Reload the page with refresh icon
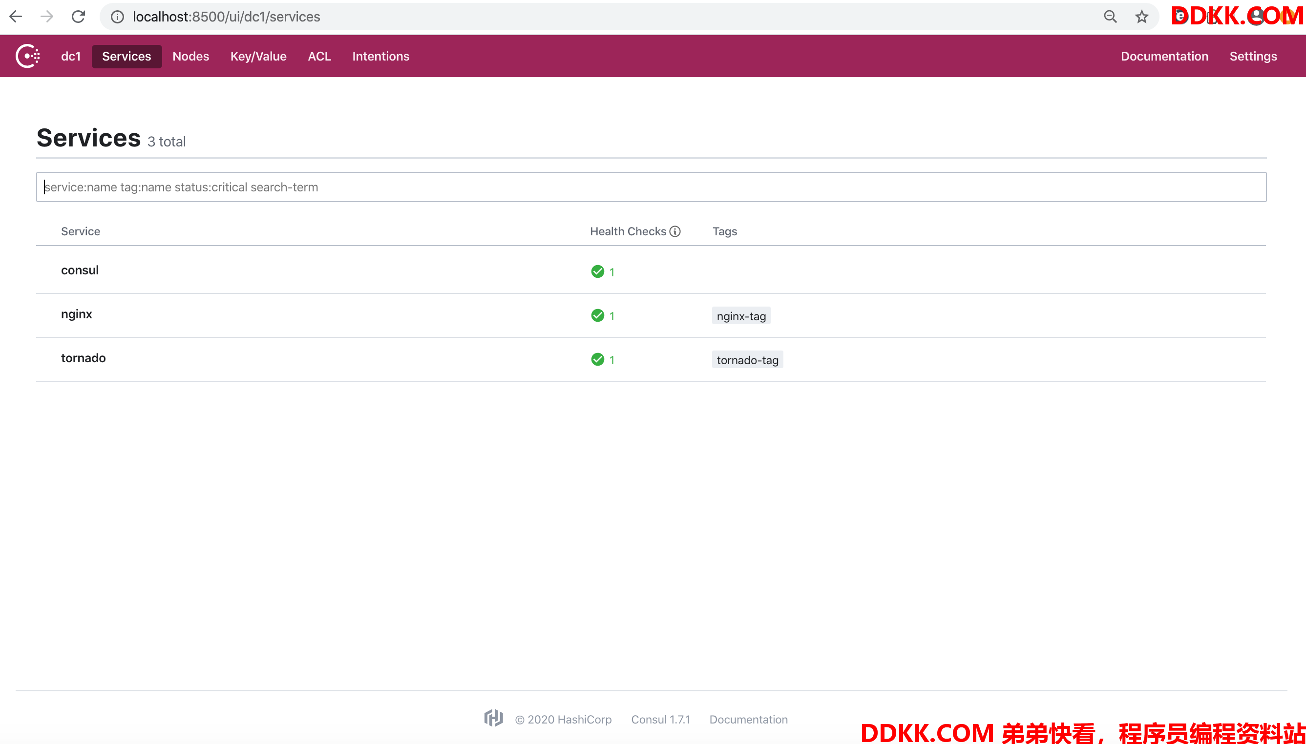Image resolution: width=1306 pixels, height=744 pixels. click(x=78, y=17)
